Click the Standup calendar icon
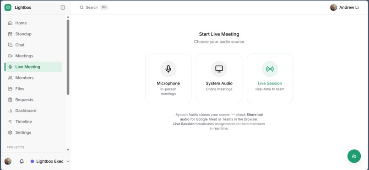Viewport: 369px width, 170px height. [x=10, y=34]
